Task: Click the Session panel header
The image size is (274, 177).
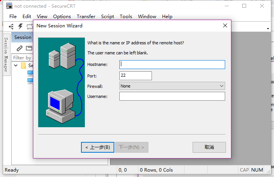Action: click(x=22, y=37)
